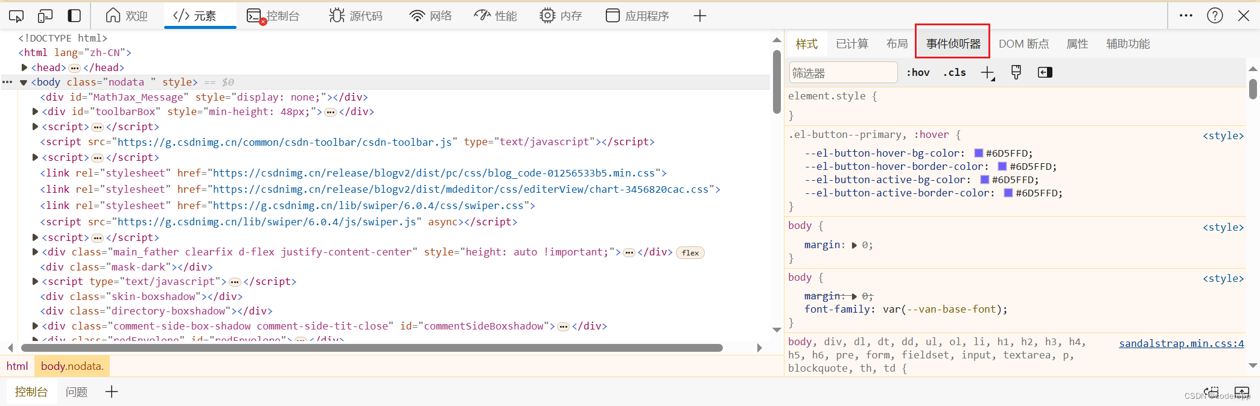Open the 内存 memory tab
1260x406 pixels.
pyautogui.click(x=561, y=16)
